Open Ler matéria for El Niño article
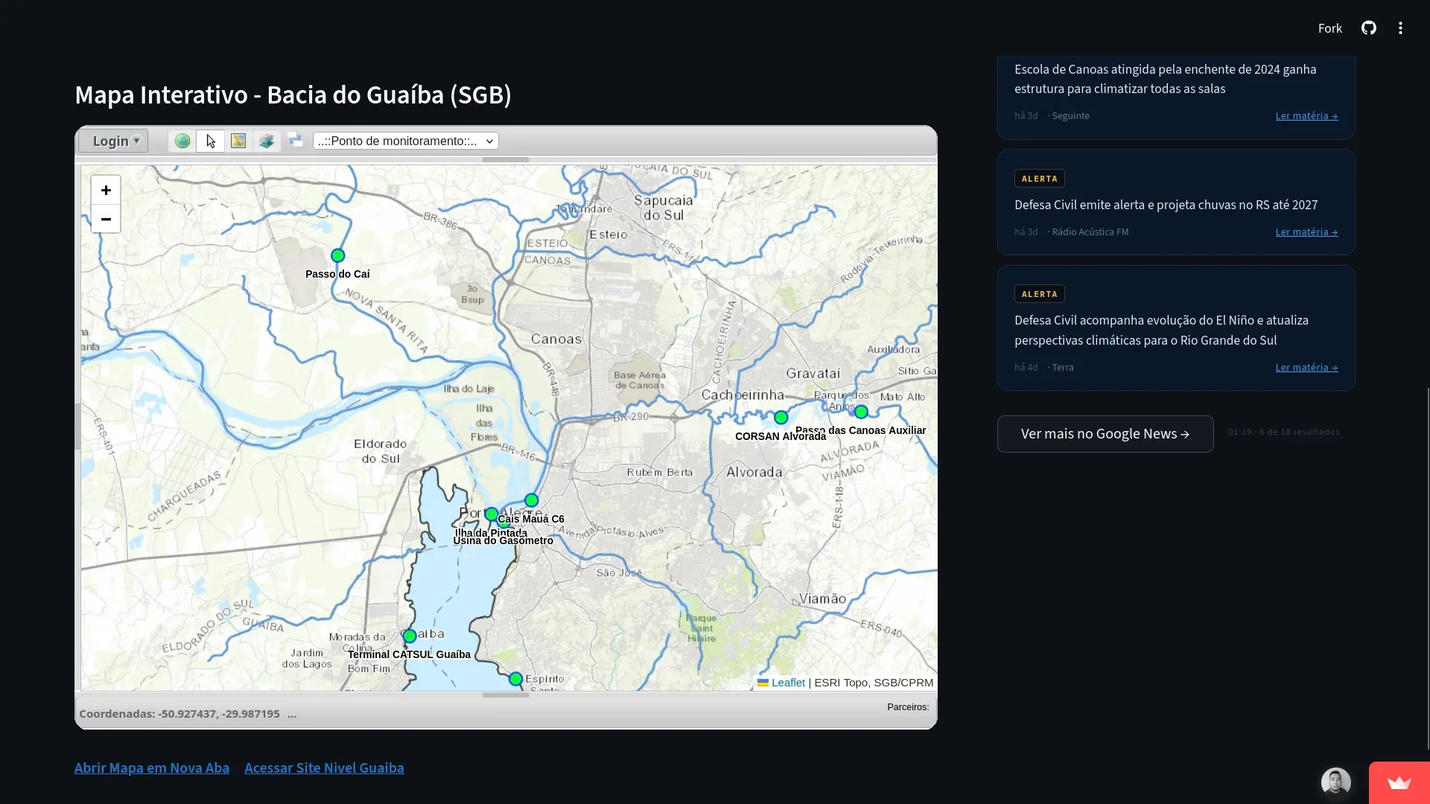 (1306, 368)
